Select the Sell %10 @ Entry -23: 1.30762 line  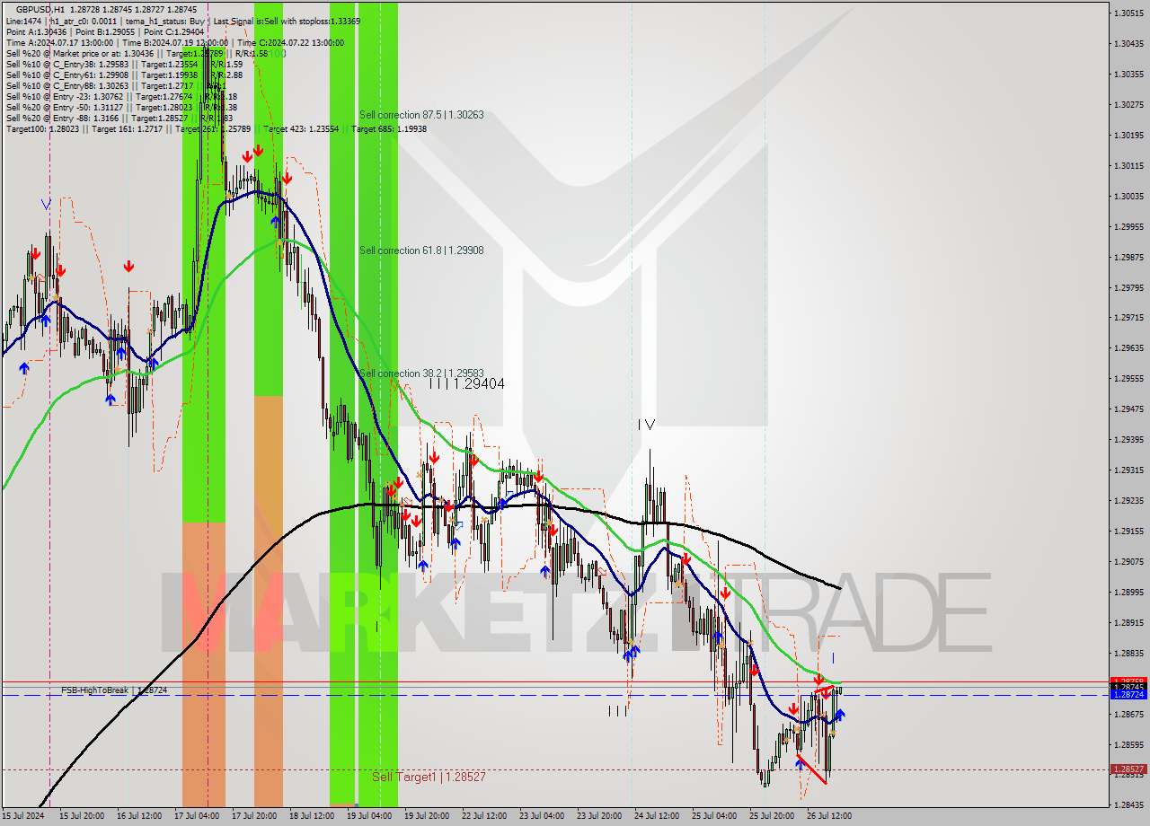coord(121,96)
